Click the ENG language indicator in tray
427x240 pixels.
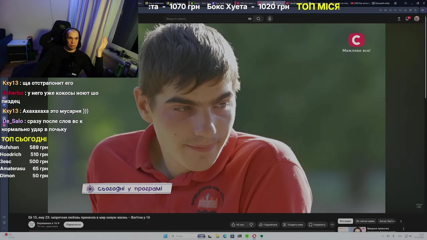click(400, 236)
